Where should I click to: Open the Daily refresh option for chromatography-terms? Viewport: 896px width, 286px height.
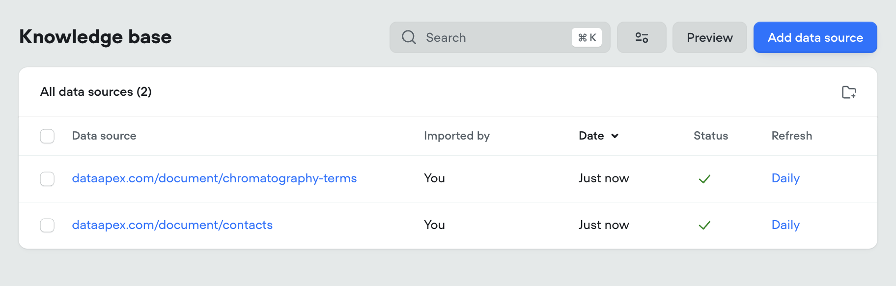(x=785, y=178)
